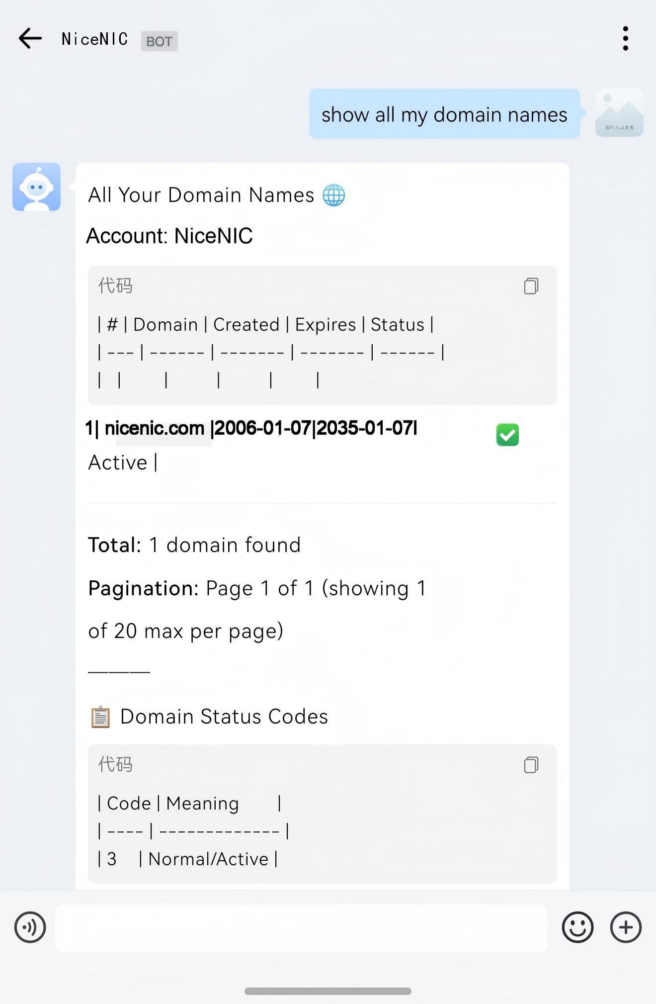Viewport: 656px width, 1004px height.
Task: Tap the 'Account: NiceNIC' line
Action: pyautogui.click(x=169, y=236)
